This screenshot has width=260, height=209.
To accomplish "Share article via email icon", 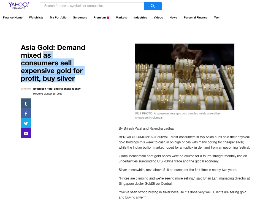I will 26,133.
